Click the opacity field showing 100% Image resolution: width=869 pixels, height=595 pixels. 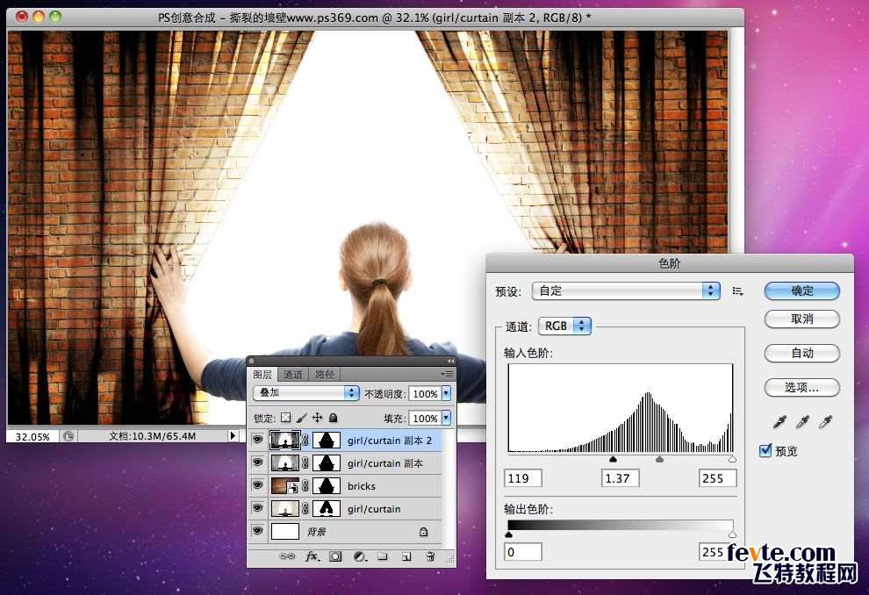[x=425, y=393]
